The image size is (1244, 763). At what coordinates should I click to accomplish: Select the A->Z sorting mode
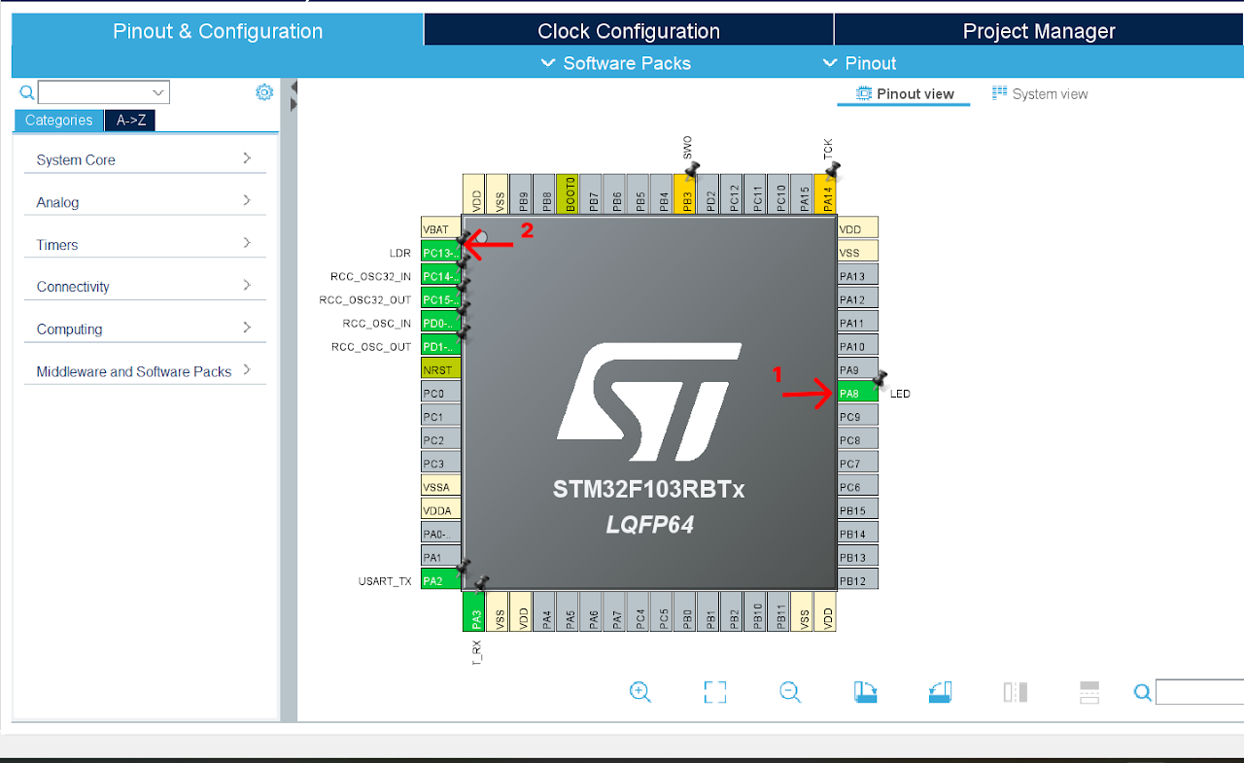pos(130,120)
